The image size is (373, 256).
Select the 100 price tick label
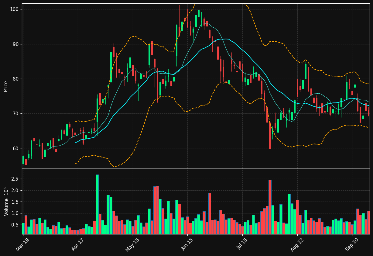point(14,9)
